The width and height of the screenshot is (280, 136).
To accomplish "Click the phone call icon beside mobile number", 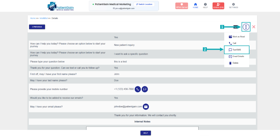I will click(138, 89).
